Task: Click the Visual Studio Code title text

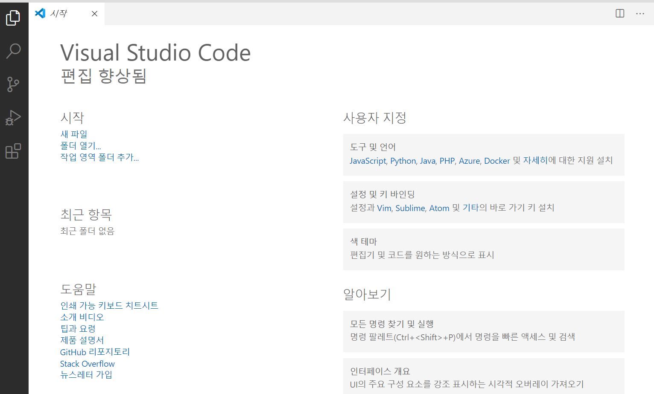Action: 155,53
